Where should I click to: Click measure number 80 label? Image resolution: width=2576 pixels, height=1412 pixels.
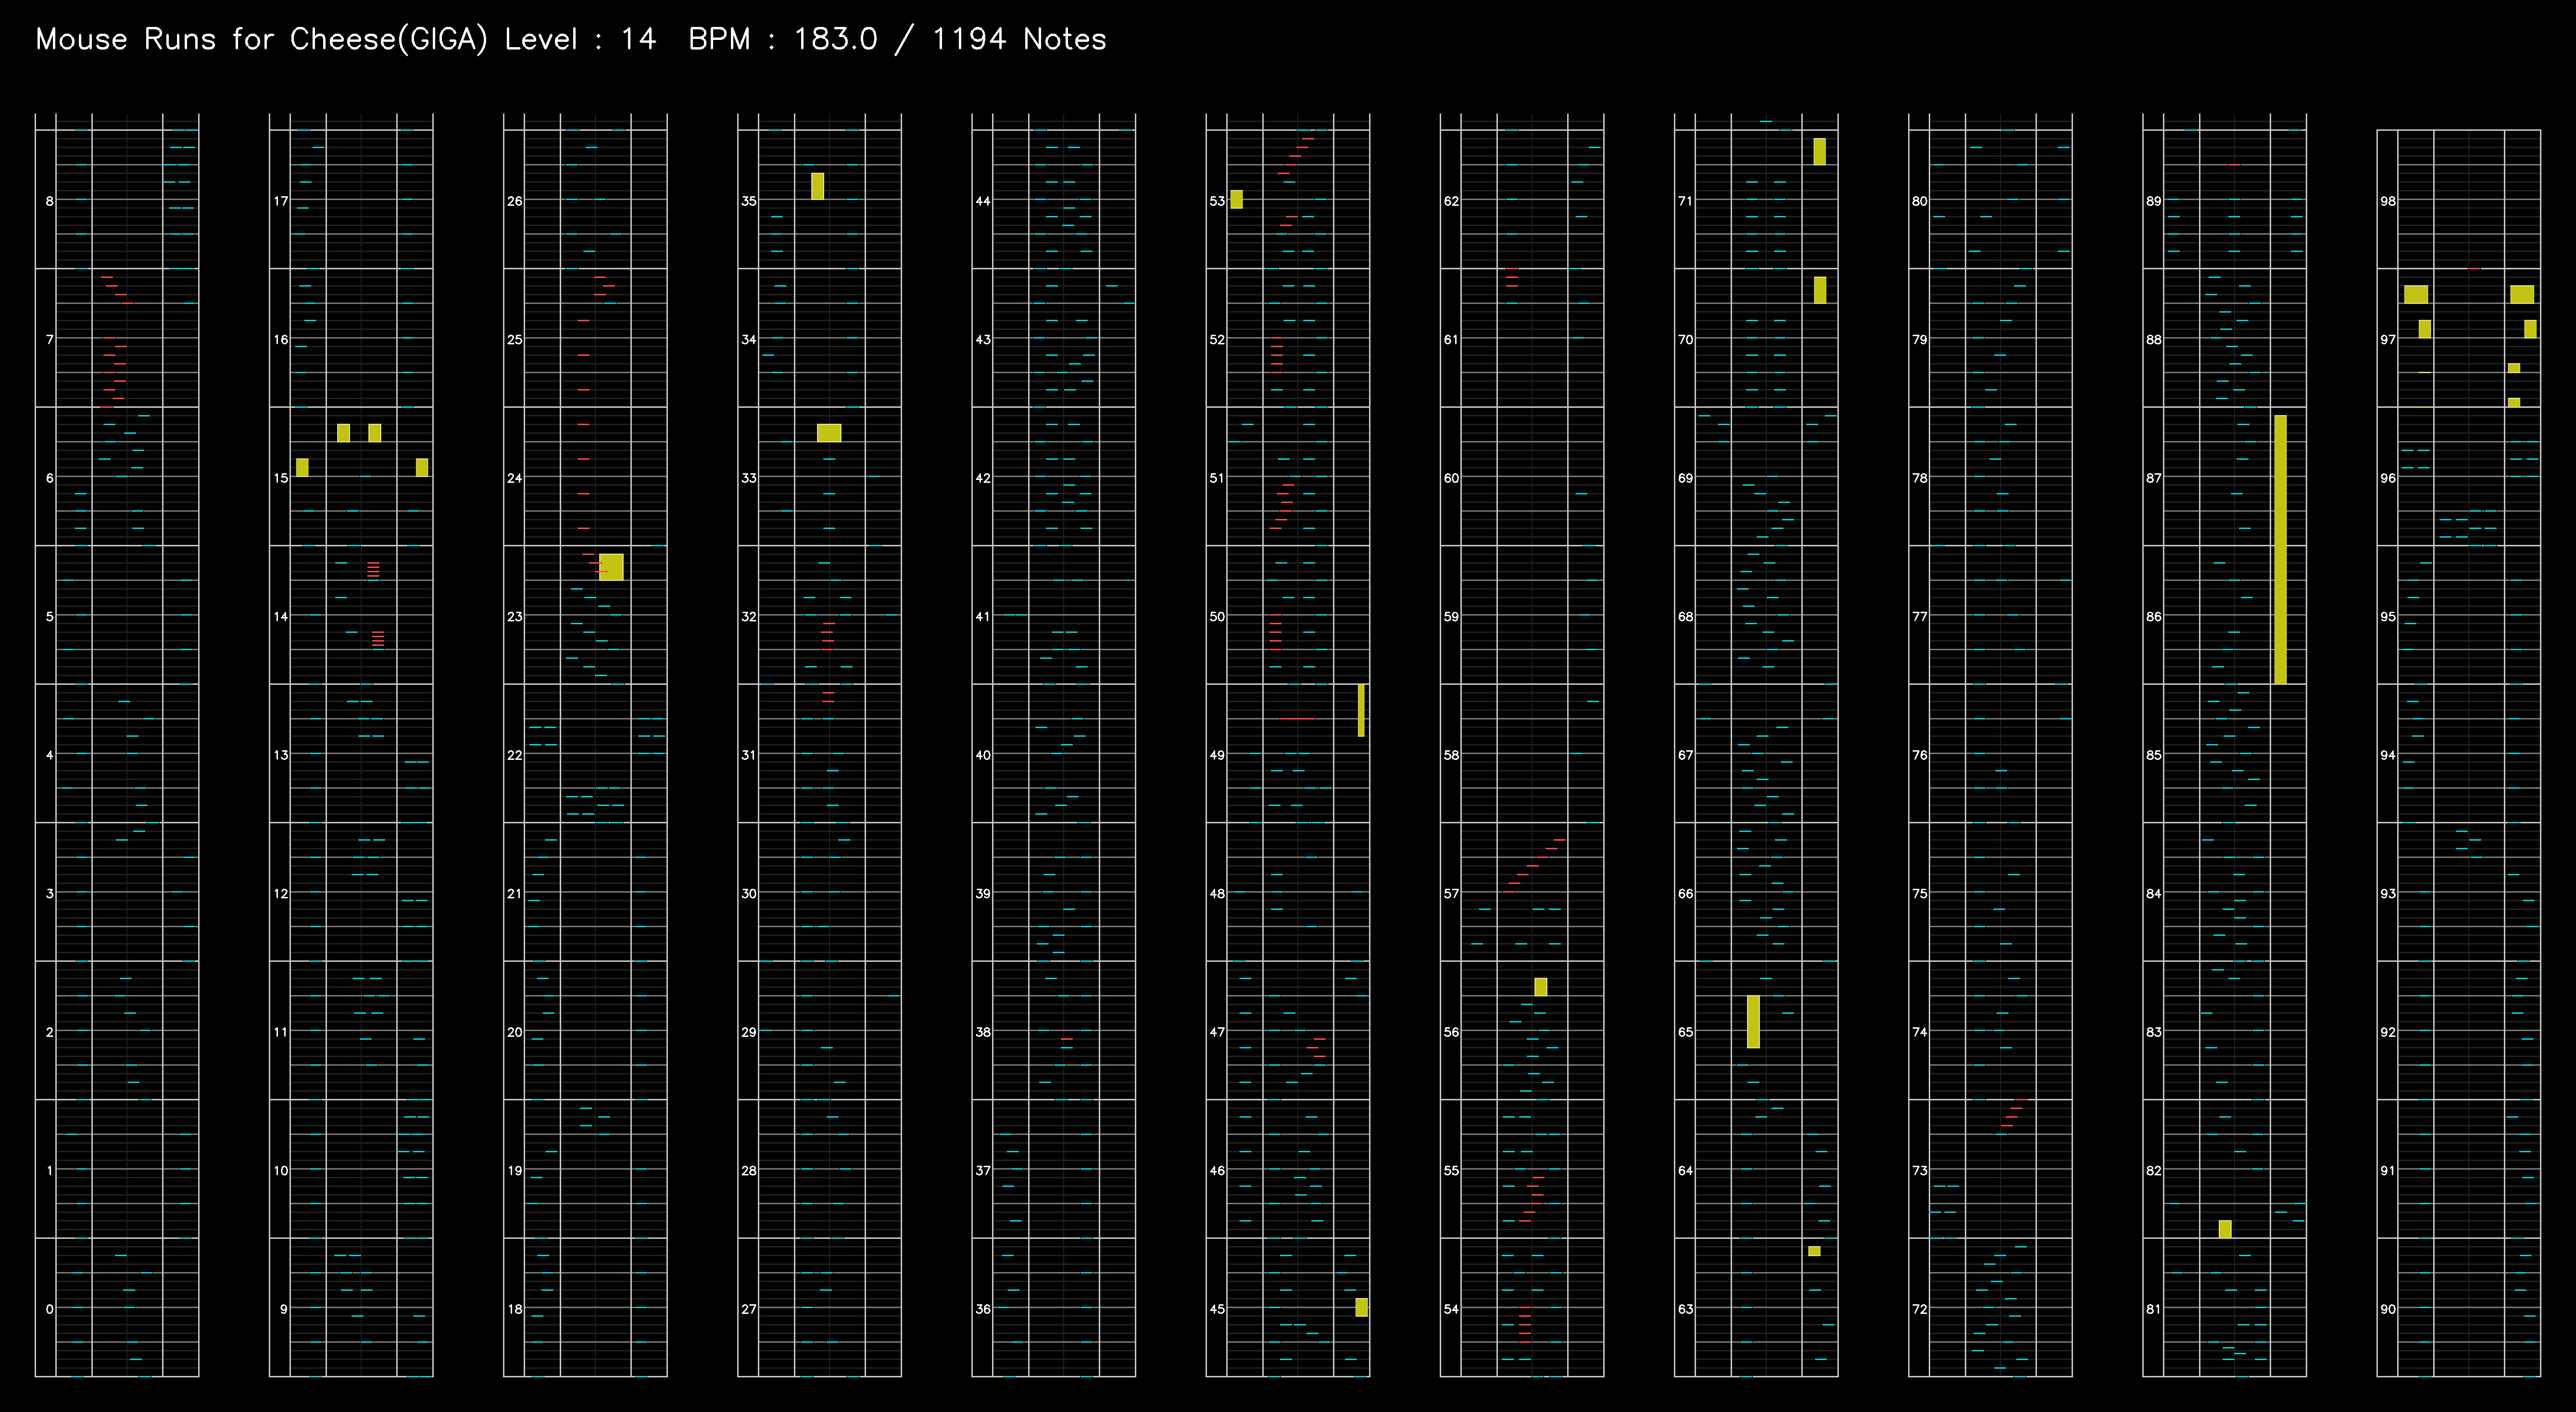[x=1920, y=201]
